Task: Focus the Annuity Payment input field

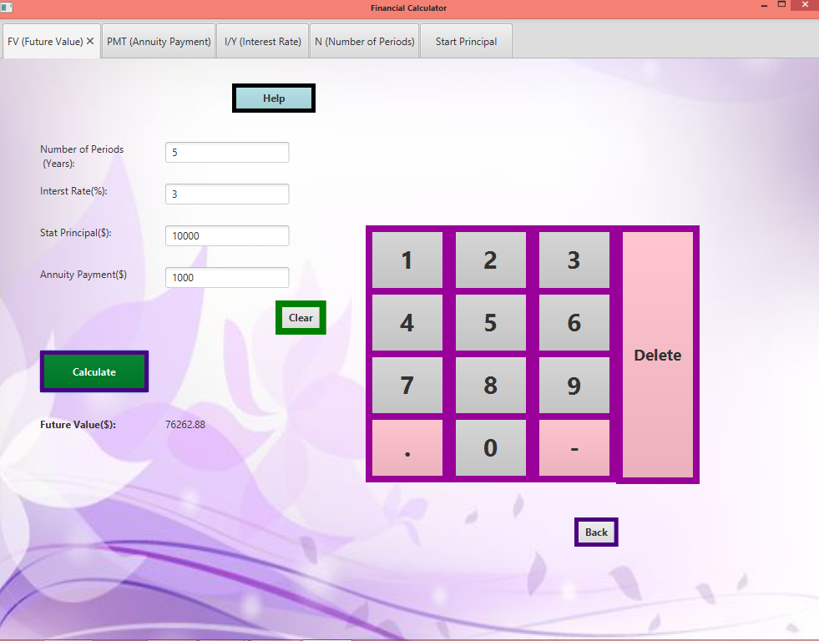Action: point(227,278)
